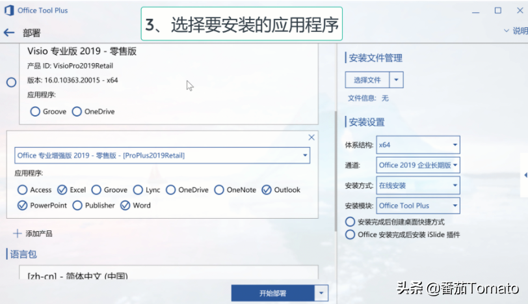Click the vertical scrollbar of product list
The width and height of the screenshot is (528, 304).
(x=336, y=171)
